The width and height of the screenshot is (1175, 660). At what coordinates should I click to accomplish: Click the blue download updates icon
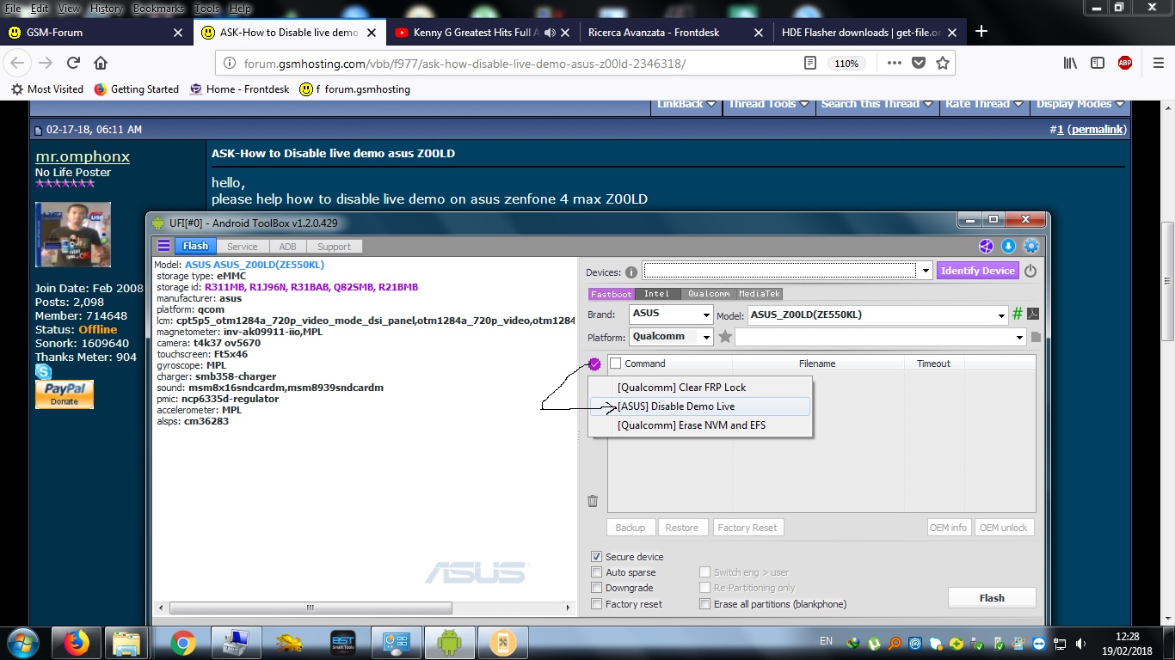point(1008,247)
